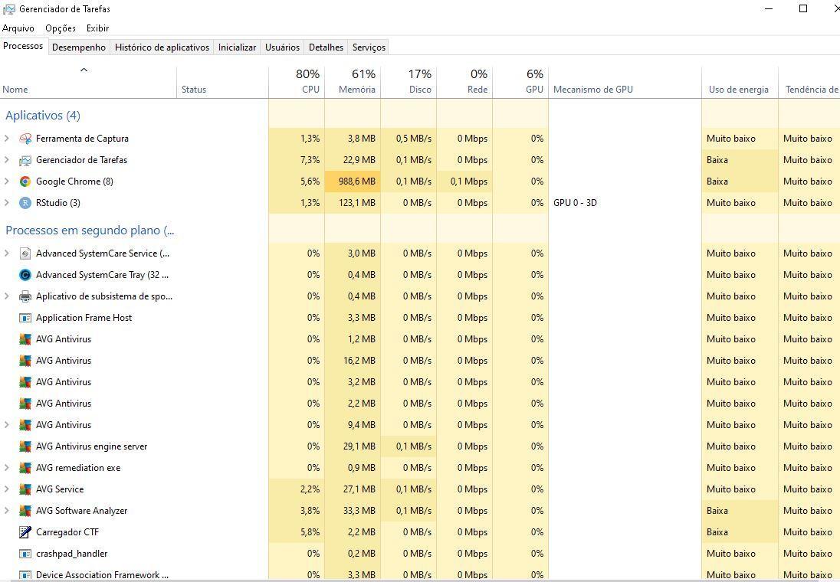Expand the Advanced SystemCare Service row
The height and width of the screenshot is (582, 840).
pos(6,253)
